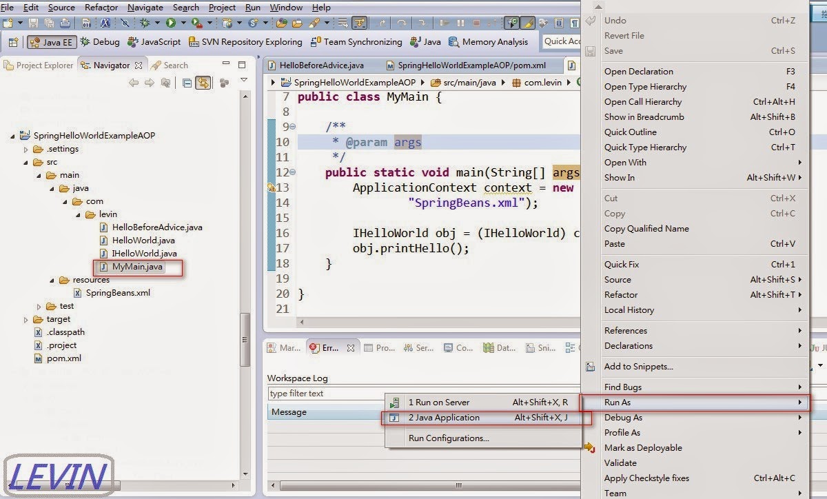Click the Print toolbar icon

(x=64, y=21)
